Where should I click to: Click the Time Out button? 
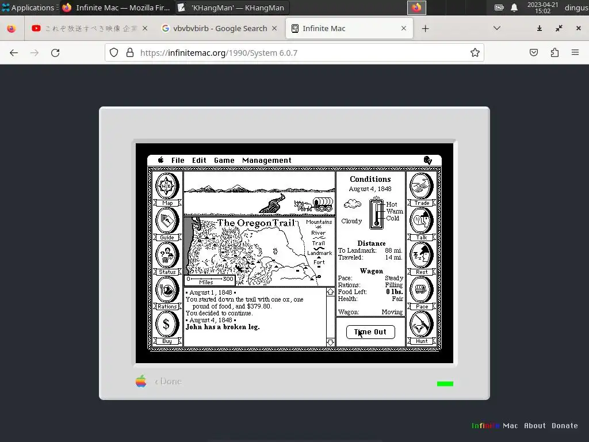coord(370,332)
